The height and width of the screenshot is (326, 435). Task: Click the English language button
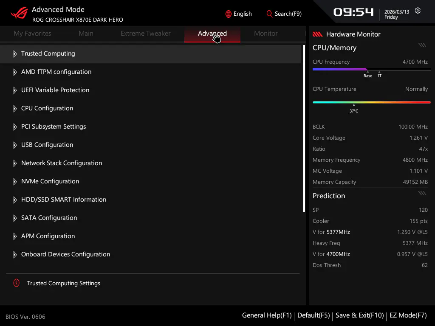point(239,14)
